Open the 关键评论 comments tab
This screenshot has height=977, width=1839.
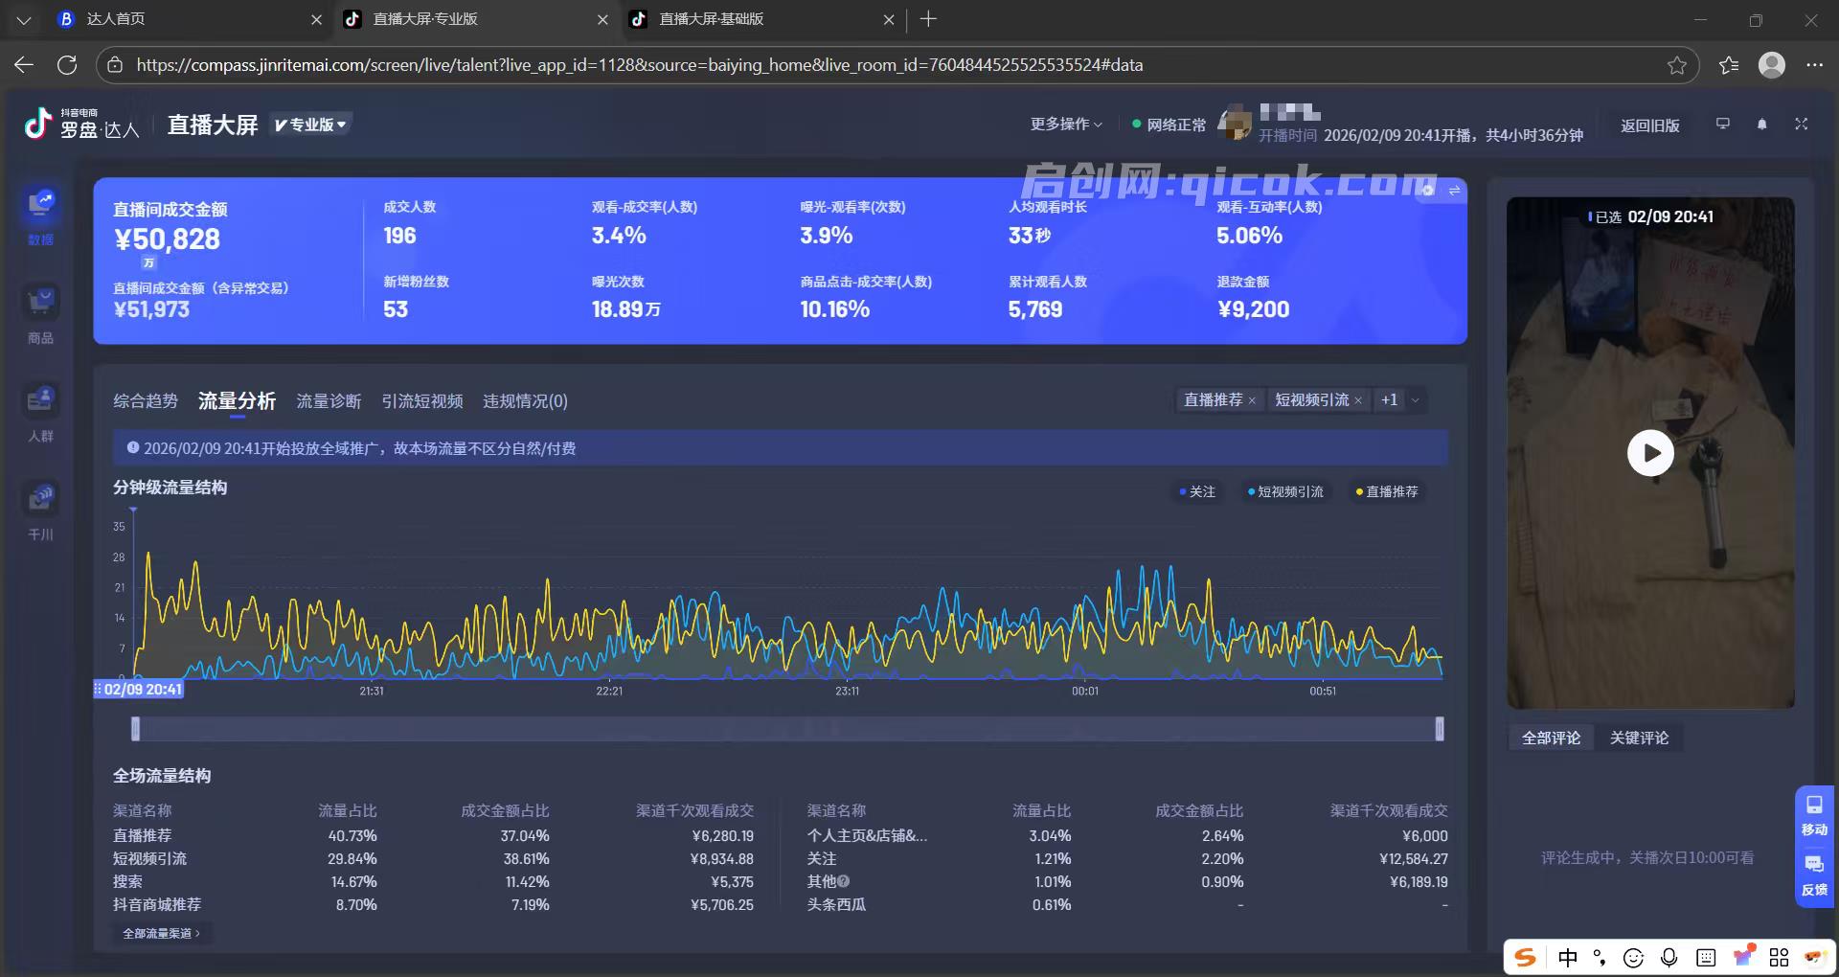pyautogui.click(x=1639, y=738)
